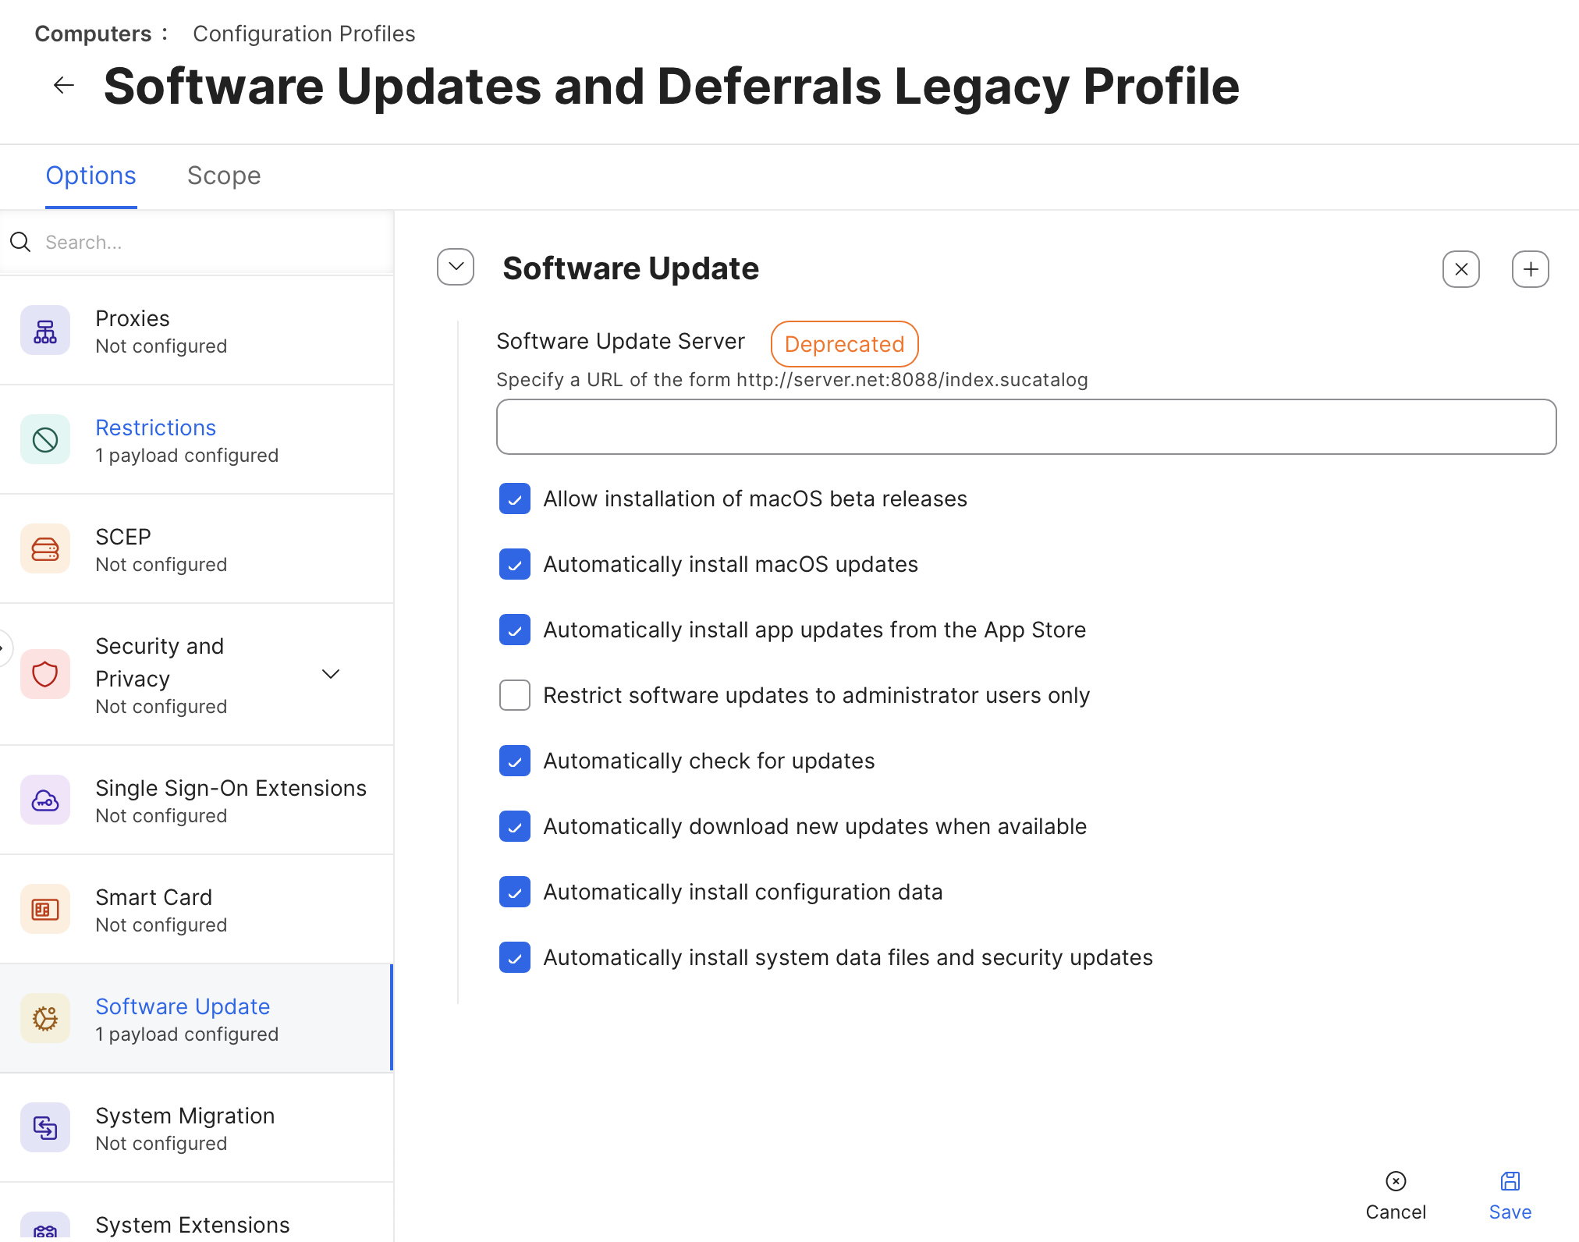The image size is (1579, 1242).
Task: Click the Security and Privacy shield icon
Action: [45, 674]
